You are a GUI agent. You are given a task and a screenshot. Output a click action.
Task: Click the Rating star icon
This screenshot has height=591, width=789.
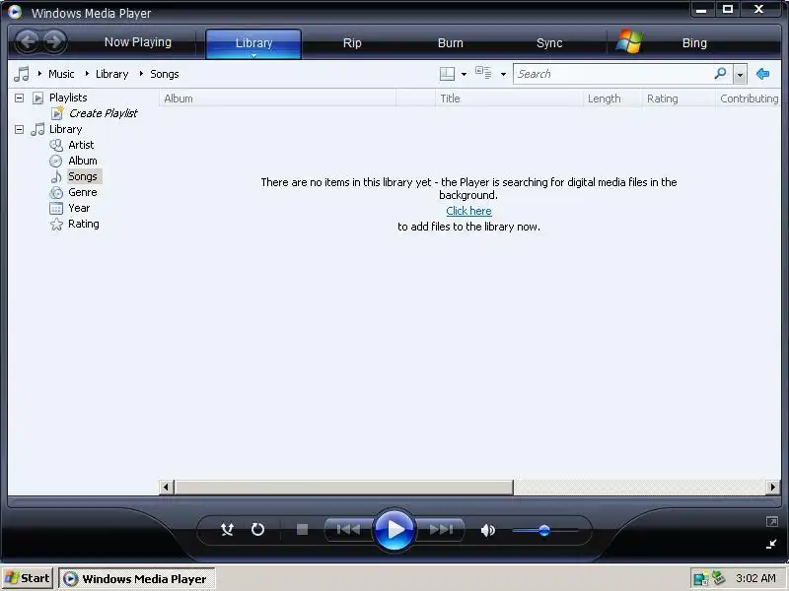[x=56, y=225]
